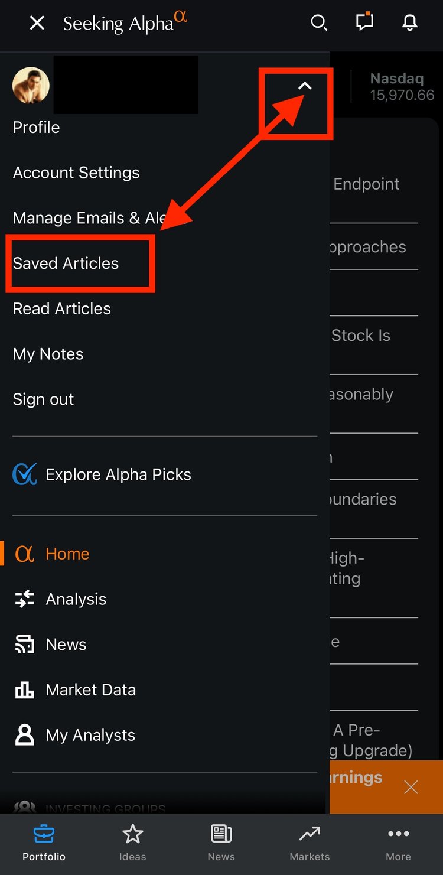The image size is (443, 875).
Task: Close the side menu with the X
Action: (x=37, y=23)
